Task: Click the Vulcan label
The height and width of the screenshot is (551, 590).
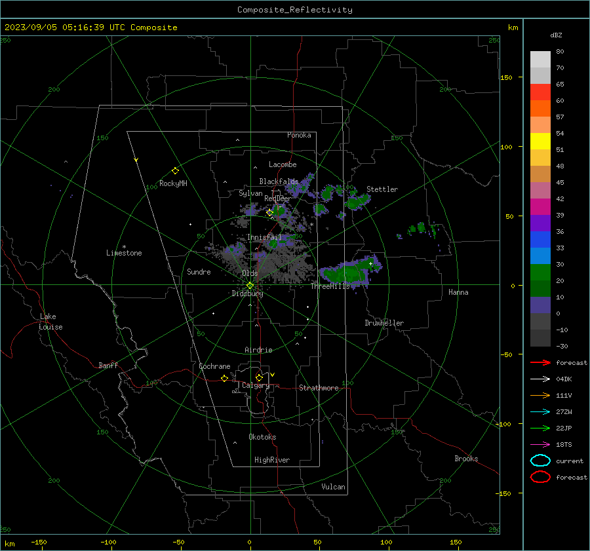Action: tap(333, 487)
